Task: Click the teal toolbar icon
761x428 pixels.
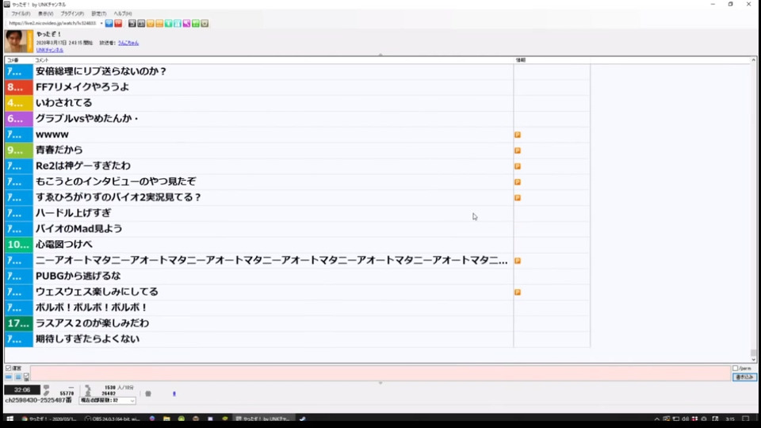Action: (178, 23)
